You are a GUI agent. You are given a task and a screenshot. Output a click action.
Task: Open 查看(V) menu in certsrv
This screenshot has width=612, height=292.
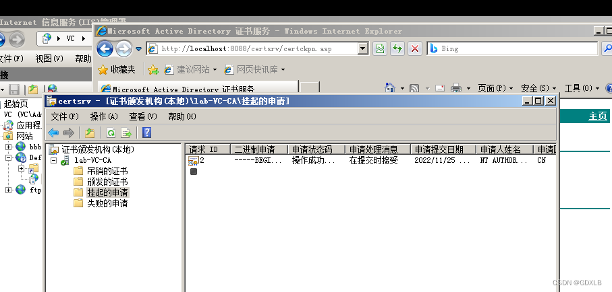pyautogui.click(x=143, y=116)
